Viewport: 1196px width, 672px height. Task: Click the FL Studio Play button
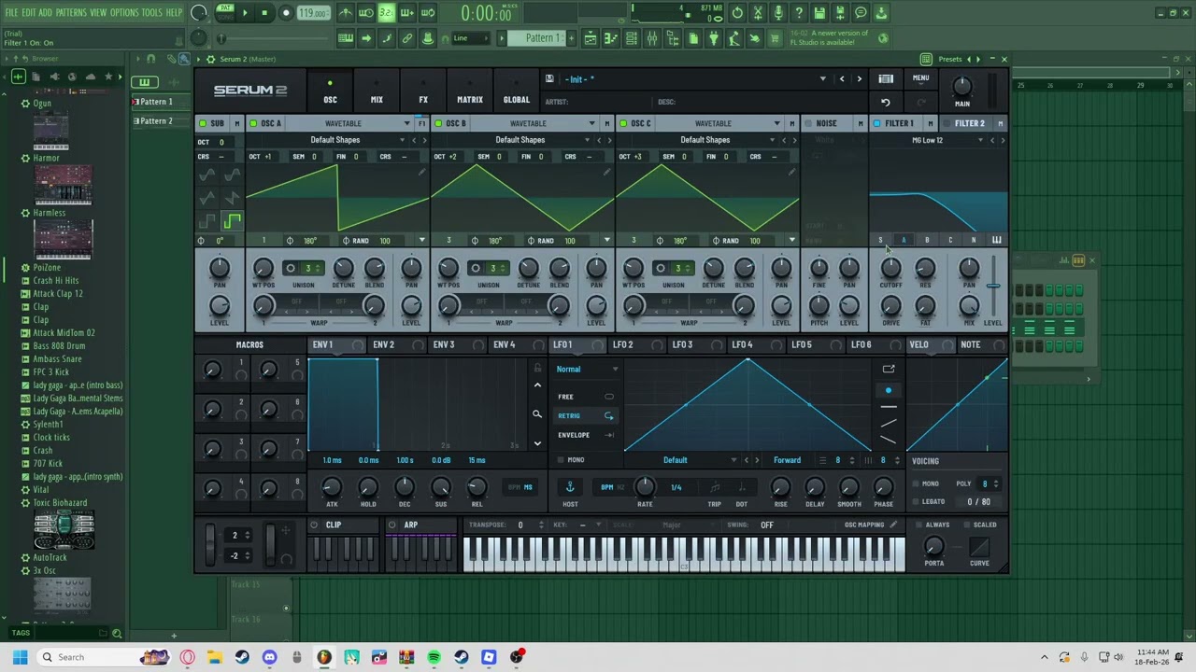click(245, 13)
